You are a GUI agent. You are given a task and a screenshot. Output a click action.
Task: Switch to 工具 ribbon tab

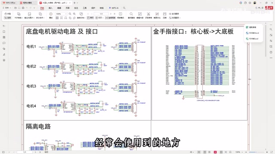[85, 8]
